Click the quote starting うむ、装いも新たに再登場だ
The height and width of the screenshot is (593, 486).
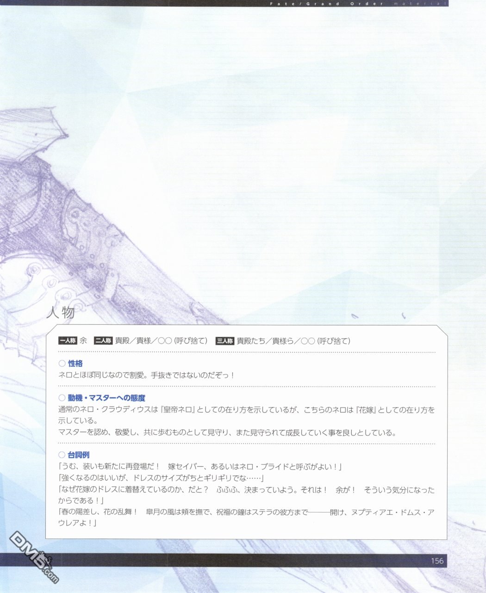click(x=200, y=467)
